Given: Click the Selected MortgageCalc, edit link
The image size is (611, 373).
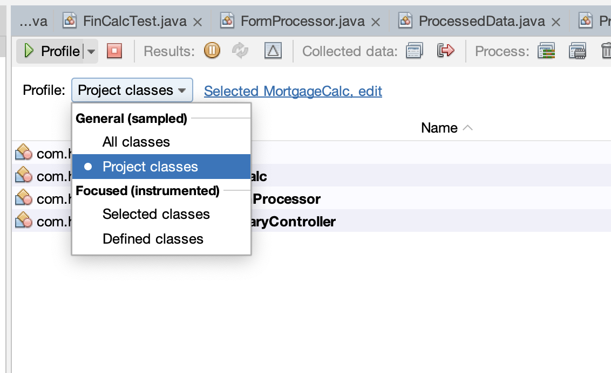Looking at the screenshot, I should coord(293,91).
